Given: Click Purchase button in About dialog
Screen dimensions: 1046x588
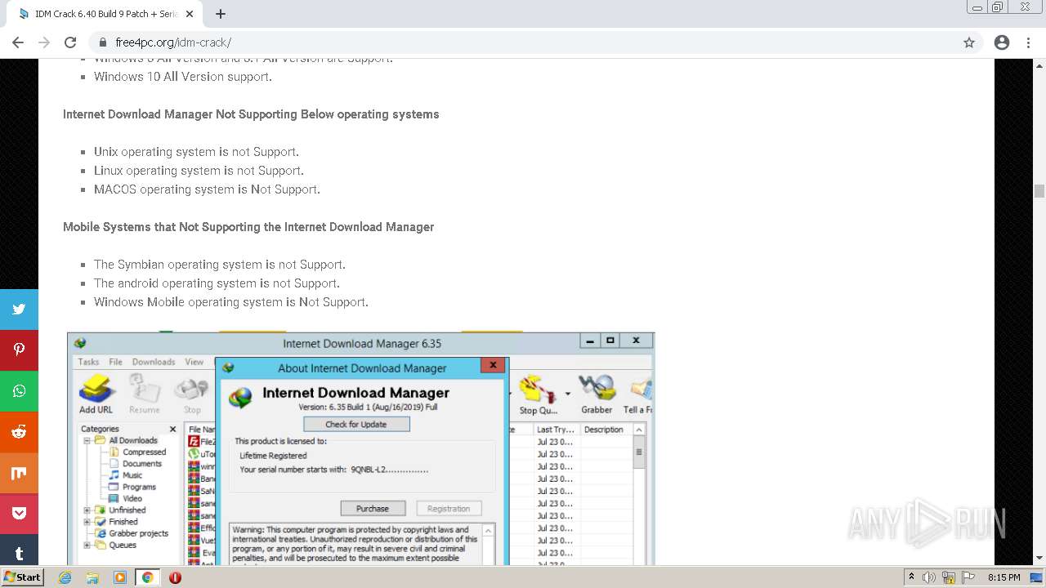Looking at the screenshot, I should point(373,509).
